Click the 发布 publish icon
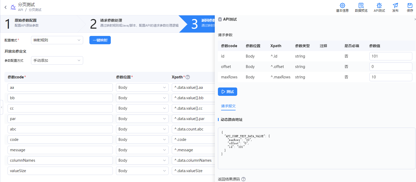The image size is (416, 182). [x=395, y=6]
